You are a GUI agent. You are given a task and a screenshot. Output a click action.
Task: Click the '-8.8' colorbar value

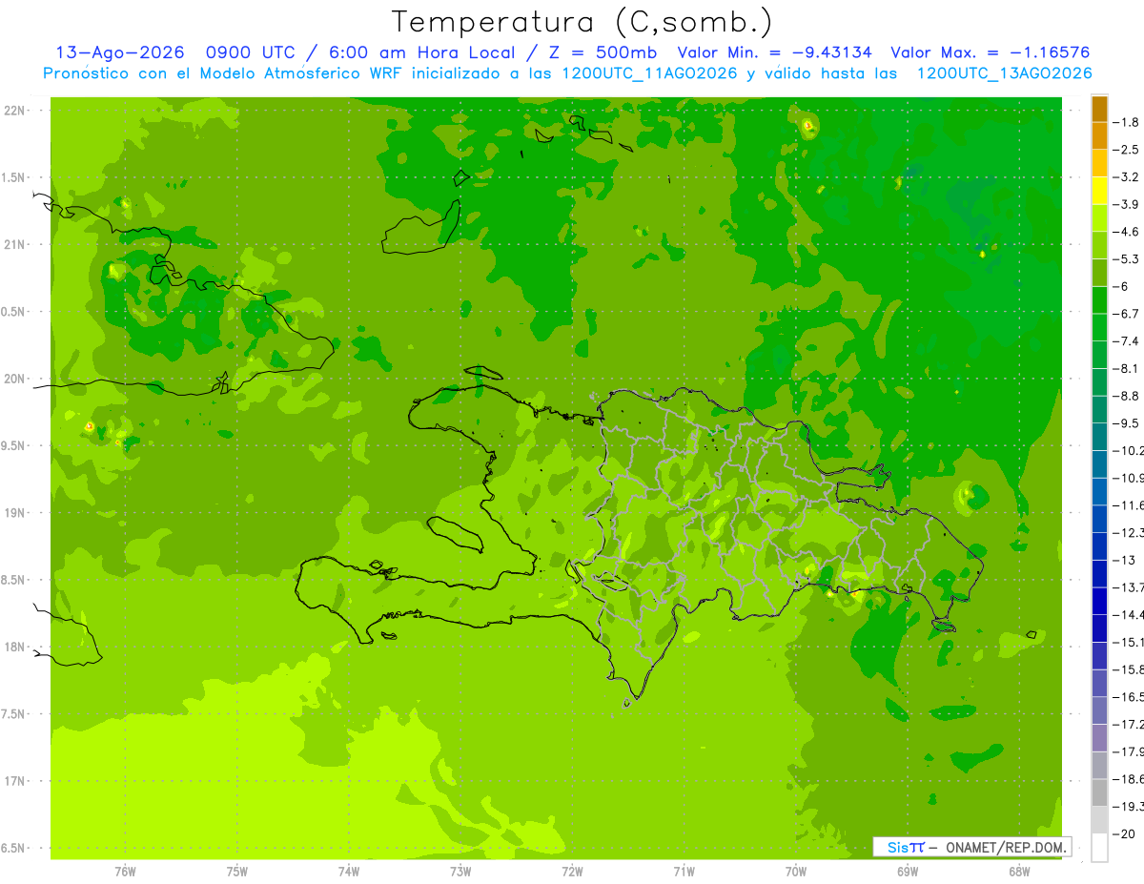pyautogui.click(x=1128, y=396)
